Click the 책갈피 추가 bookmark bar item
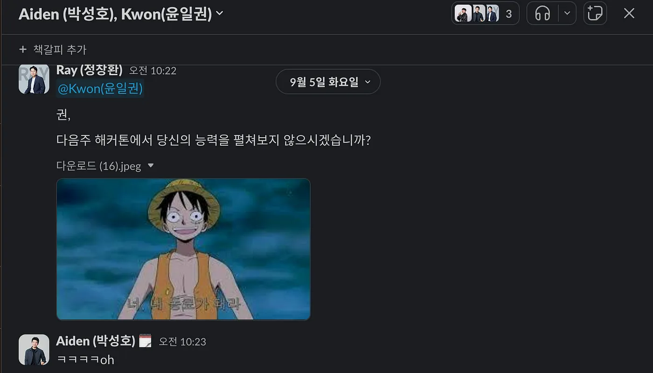The image size is (653, 373). tap(53, 49)
